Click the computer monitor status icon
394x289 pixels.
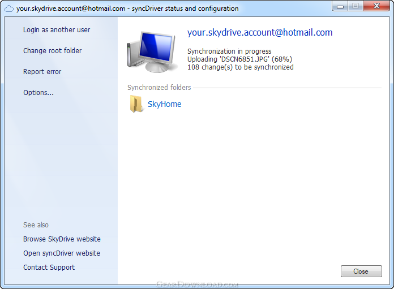tap(152, 52)
